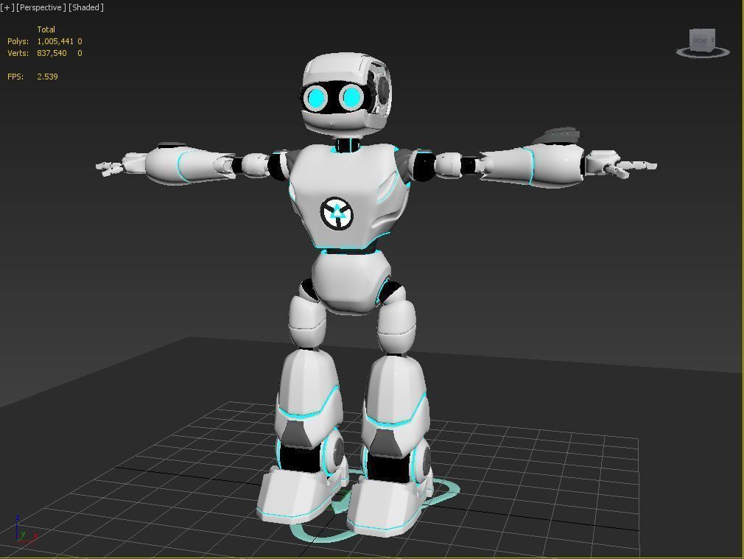Open the Perspective viewport label menu

[x=41, y=7]
